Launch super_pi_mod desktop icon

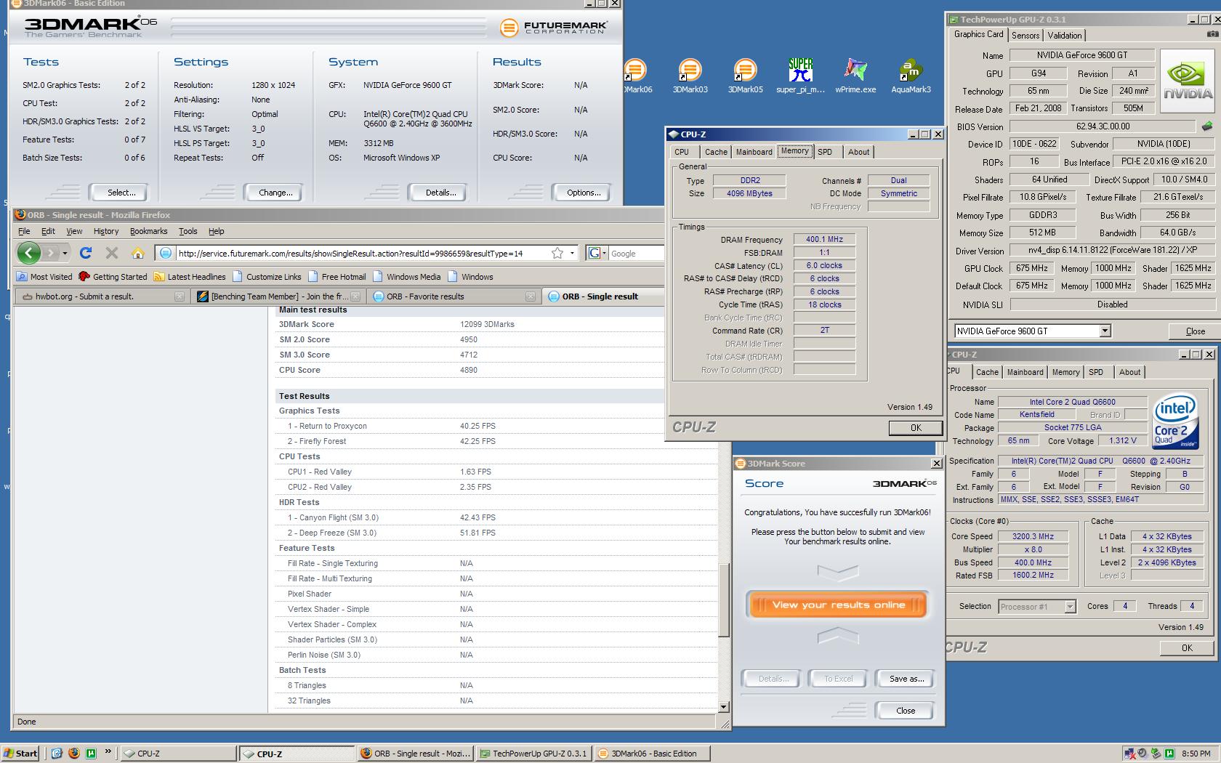pos(800,76)
